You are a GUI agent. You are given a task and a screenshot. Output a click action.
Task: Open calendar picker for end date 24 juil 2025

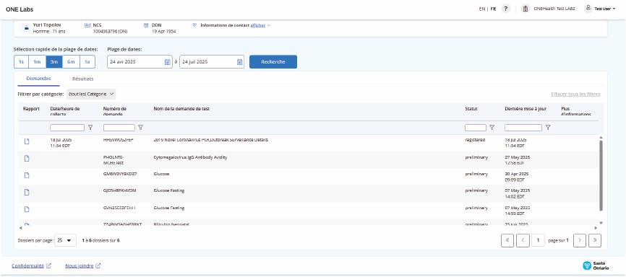pos(239,62)
